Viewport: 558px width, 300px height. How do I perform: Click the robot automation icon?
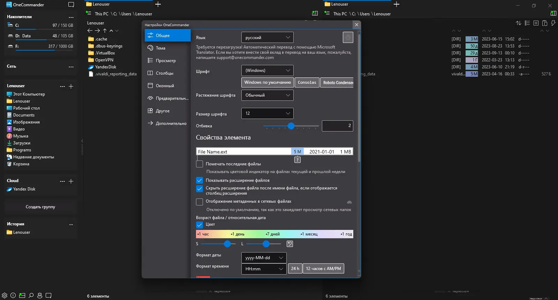pos(40,295)
